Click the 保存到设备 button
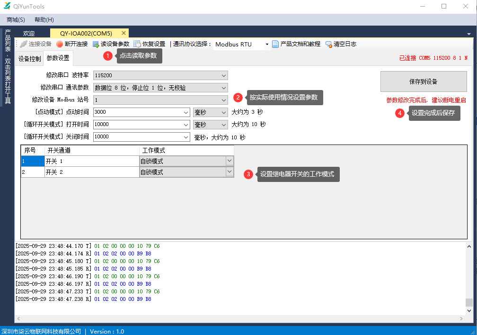Screen dimensions: 477x335 423,81
